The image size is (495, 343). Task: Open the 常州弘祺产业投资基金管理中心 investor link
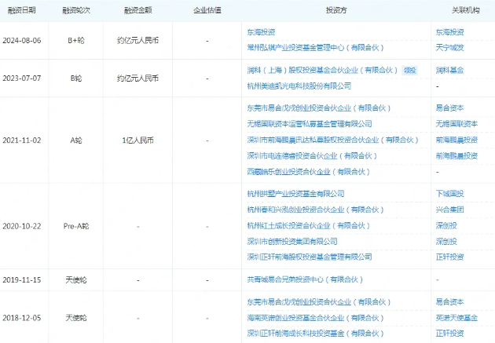(315, 48)
